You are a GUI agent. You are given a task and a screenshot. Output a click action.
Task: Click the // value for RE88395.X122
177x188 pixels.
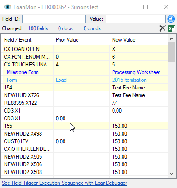114,103
